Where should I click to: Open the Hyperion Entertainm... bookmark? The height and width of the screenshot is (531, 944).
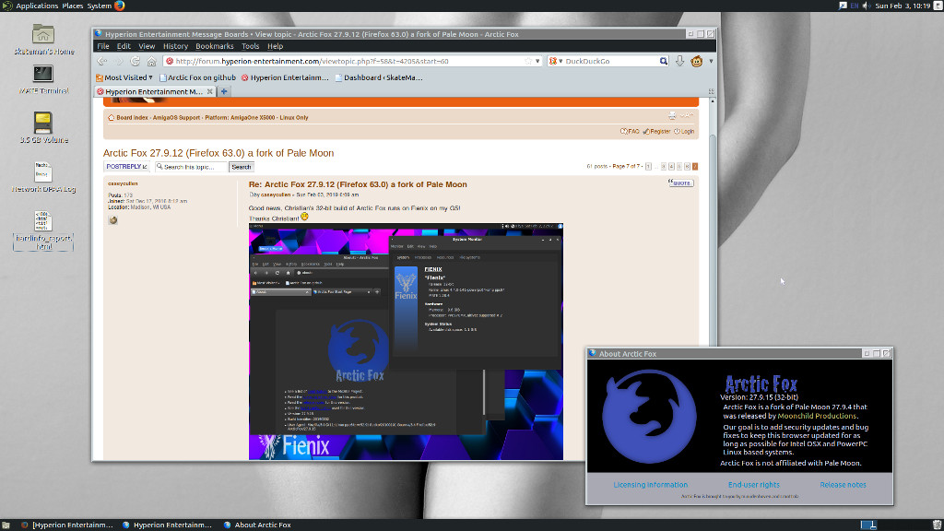click(x=285, y=77)
